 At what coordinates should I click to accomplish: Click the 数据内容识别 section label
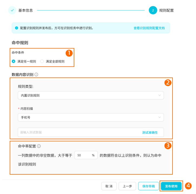[22, 74]
